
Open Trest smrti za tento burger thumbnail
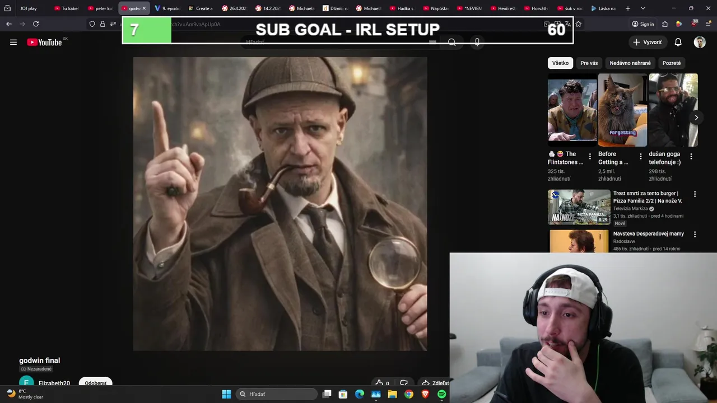tap(579, 207)
